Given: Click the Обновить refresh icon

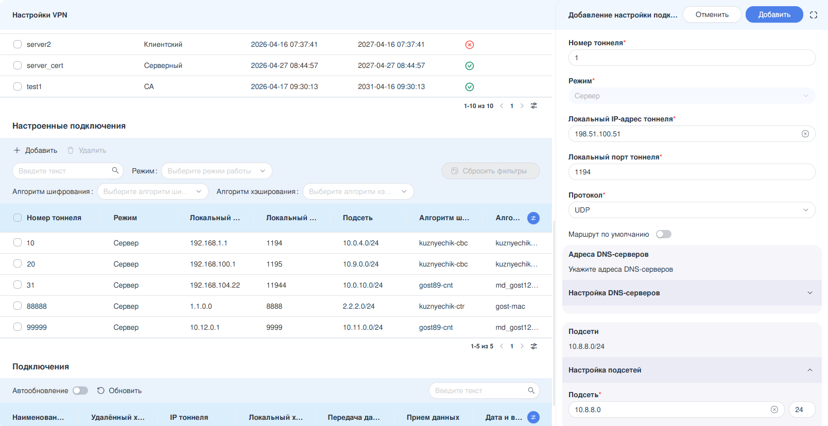Looking at the screenshot, I should (101, 390).
